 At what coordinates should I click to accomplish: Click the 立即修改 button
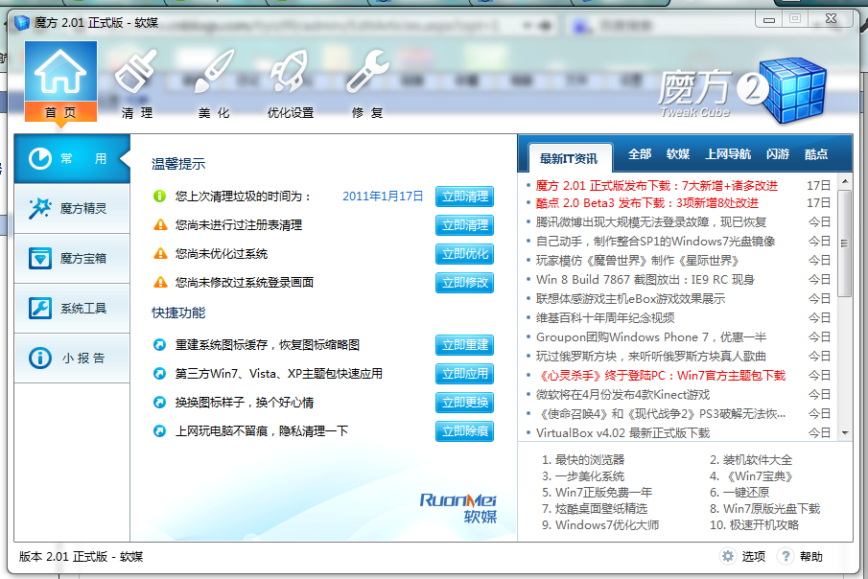[x=464, y=283]
